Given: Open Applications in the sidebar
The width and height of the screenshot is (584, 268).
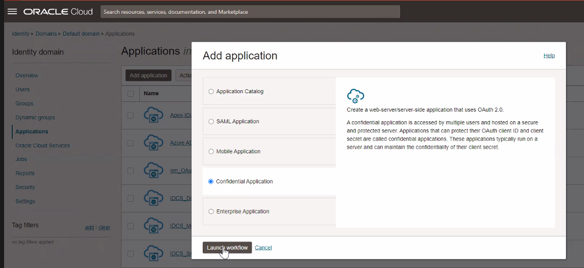Looking at the screenshot, I should [32, 131].
